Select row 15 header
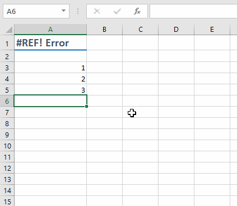 [x=7, y=201]
